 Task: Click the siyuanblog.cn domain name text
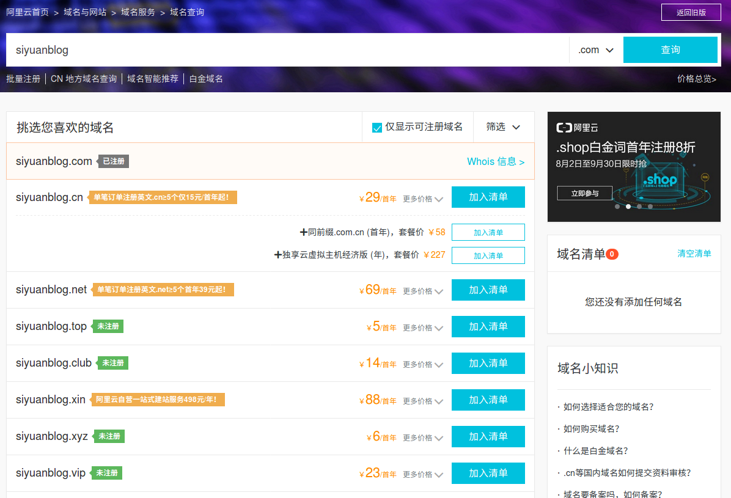point(50,197)
